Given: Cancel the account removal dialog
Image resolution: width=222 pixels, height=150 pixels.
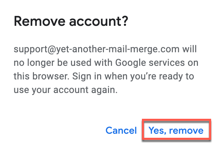Looking at the screenshot, I should [x=121, y=131].
